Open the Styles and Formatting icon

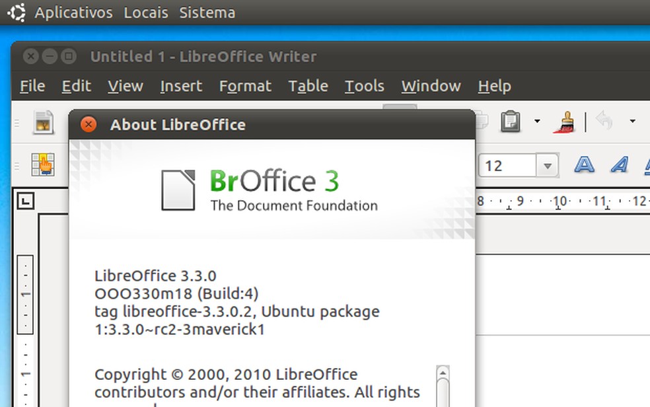coord(44,165)
